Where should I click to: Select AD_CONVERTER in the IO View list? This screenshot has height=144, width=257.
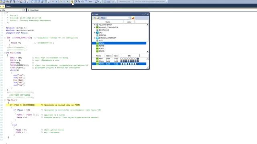point(105,25)
